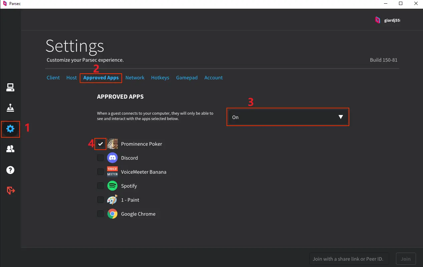Switch to the Network tab

(135, 78)
